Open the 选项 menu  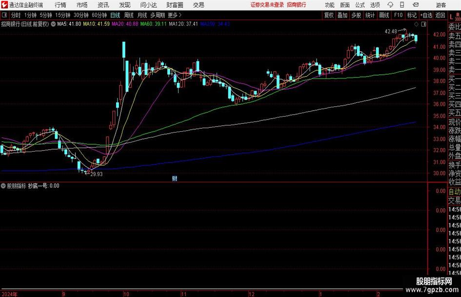point(375,5)
